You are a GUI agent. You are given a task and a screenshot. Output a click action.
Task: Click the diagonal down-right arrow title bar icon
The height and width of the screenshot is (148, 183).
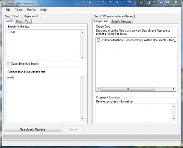pos(84,2)
